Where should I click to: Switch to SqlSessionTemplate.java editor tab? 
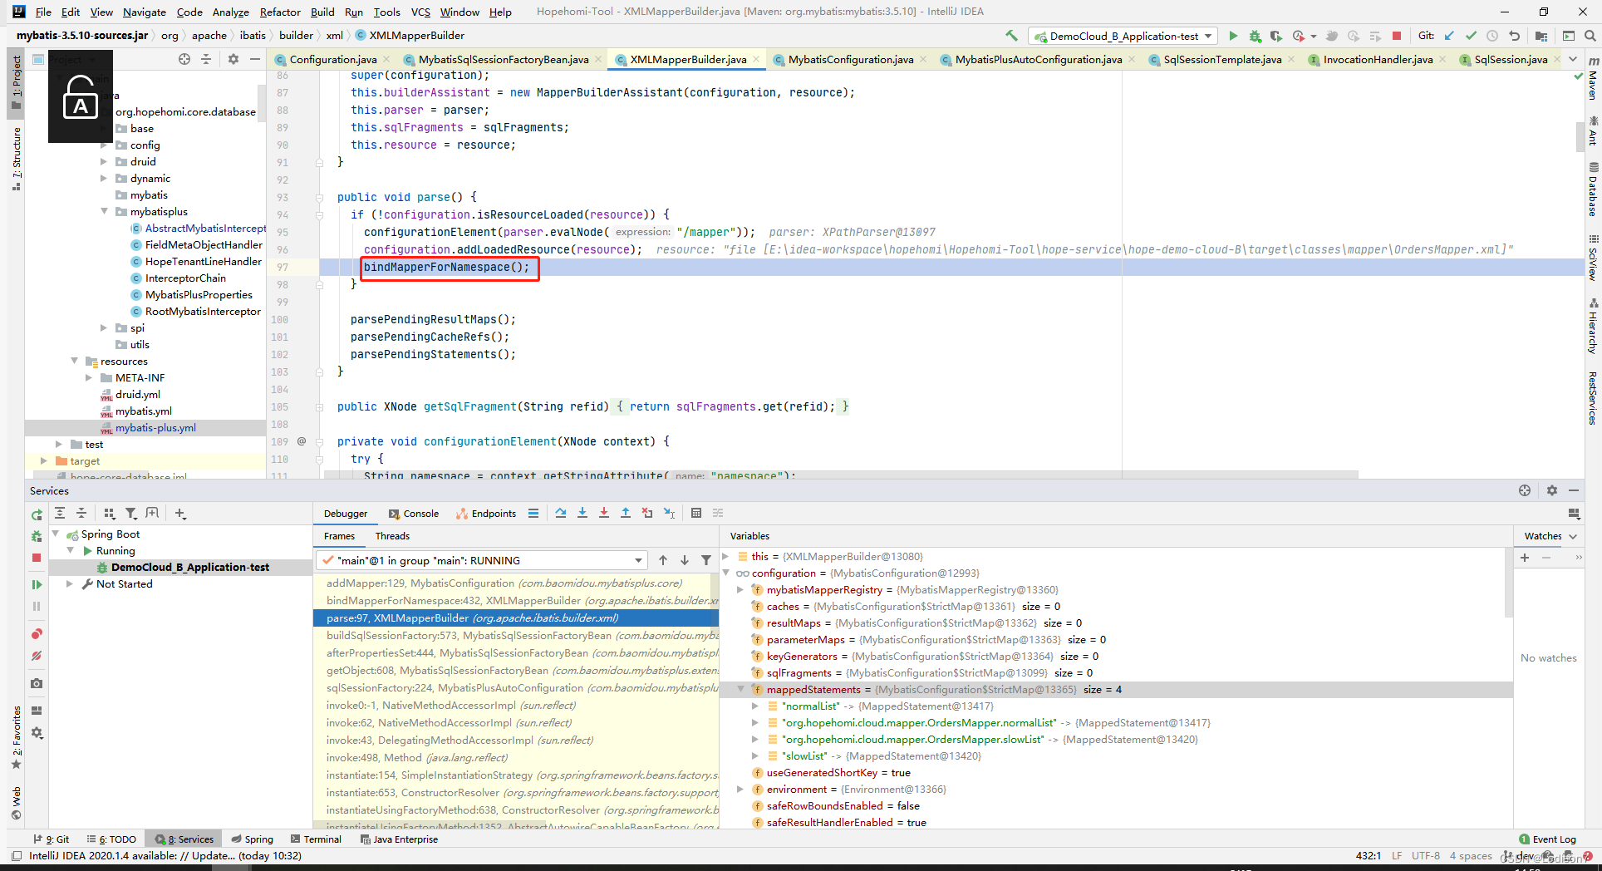[x=1221, y=59]
